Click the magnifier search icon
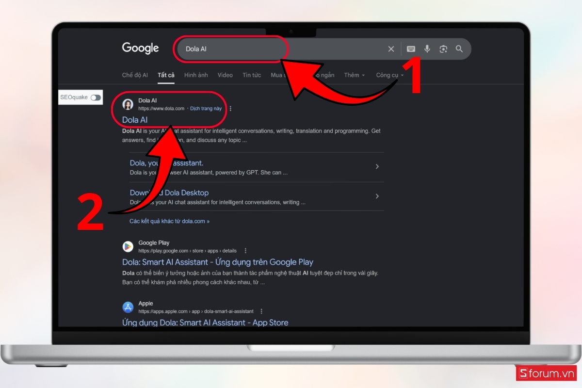 [459, 49]
